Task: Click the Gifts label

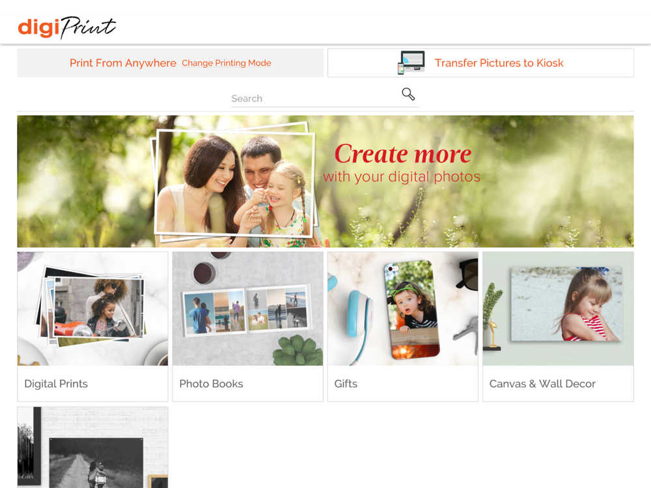Action: coord(346,384)
